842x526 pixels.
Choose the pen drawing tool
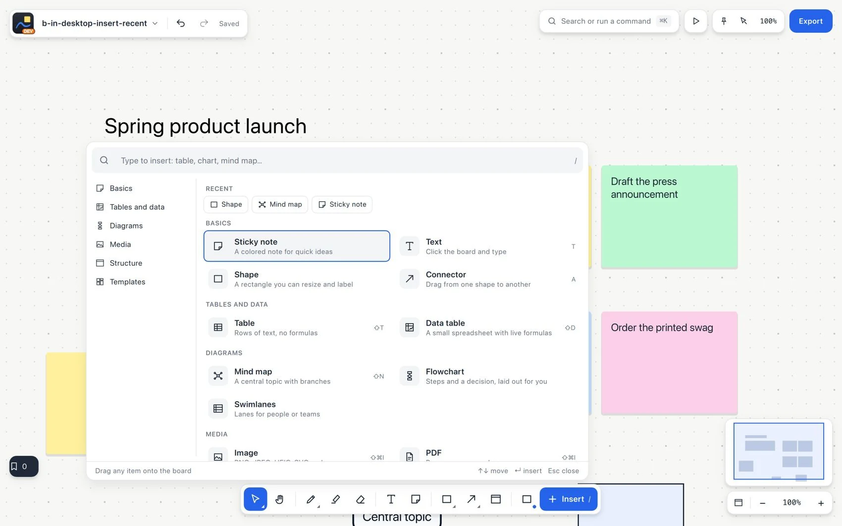311,499
